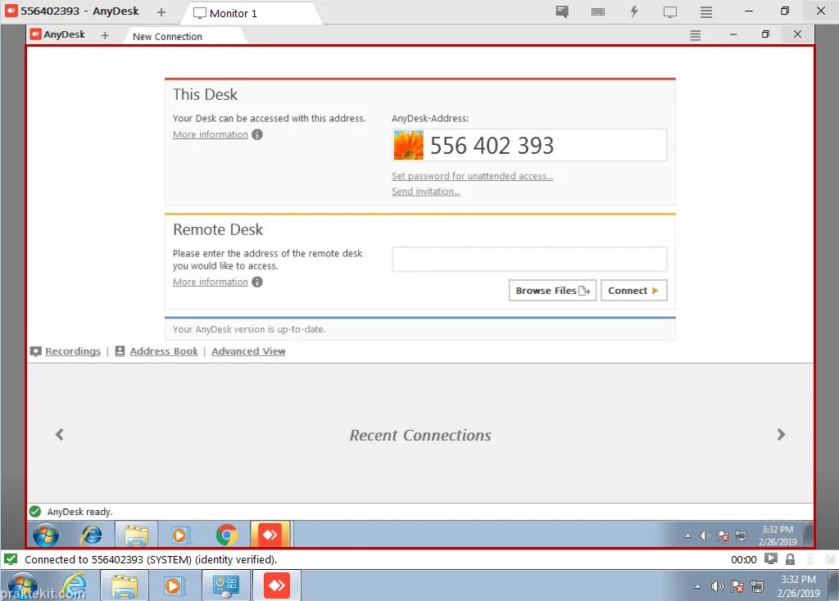Click AnyDesk icon on the remote taskbar
Viewport: 839px width, 601px height.
270,535
